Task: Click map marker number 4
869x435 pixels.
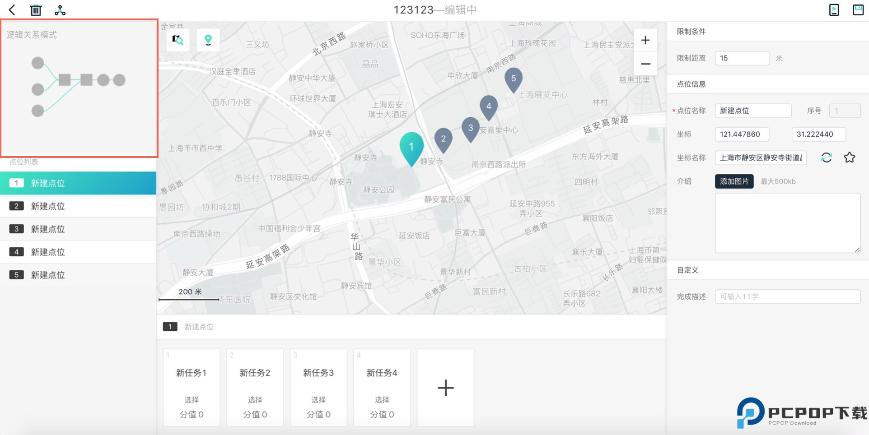Action: (x=488, y=106)
